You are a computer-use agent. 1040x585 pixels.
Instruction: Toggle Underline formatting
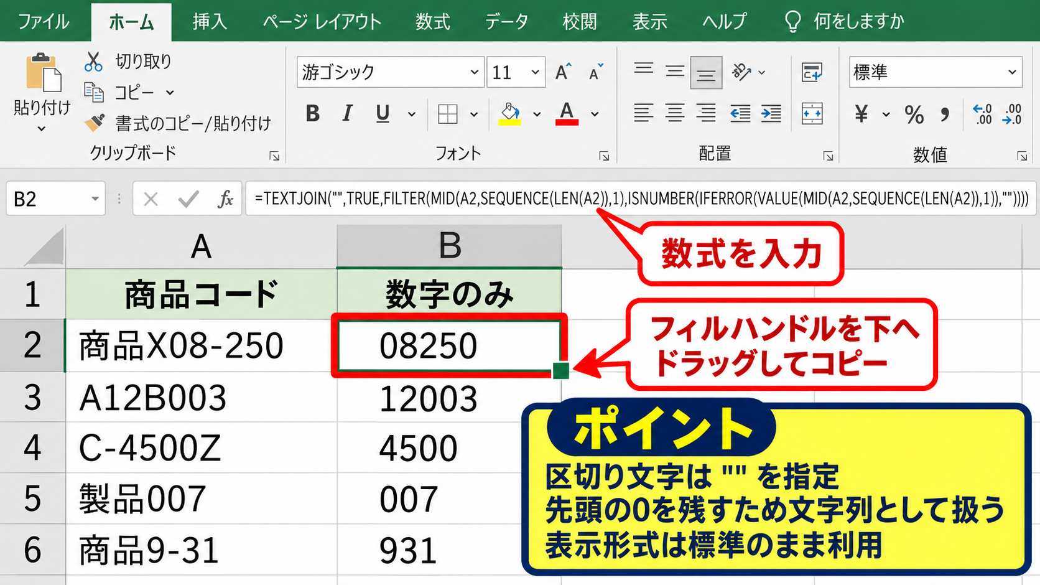(x=383, y=114)
